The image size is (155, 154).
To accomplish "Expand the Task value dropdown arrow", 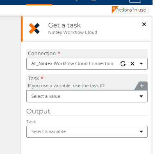I will tap(141, 96).
